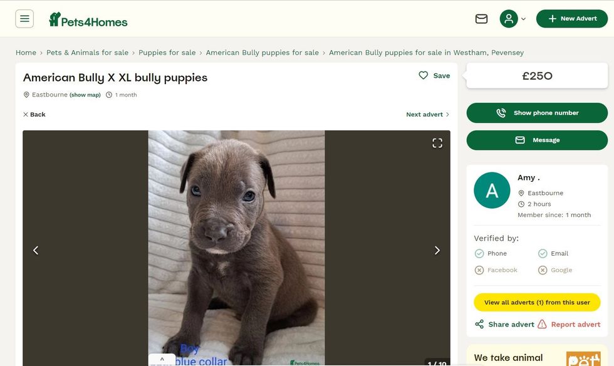The height and width of the screenshot is (366, 614).
Task: Open the messages envelope icon
Action: point(481,19)
